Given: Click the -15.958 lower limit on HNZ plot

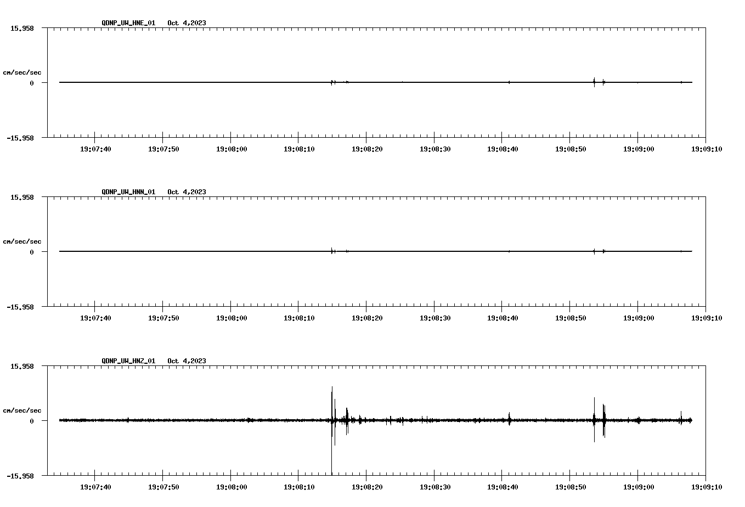Looking at the screenshot, I should (20, 476).
